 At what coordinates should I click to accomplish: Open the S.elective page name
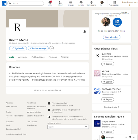point(106,54)
